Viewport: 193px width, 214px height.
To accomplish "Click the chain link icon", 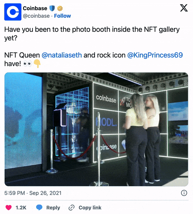I will [71, 208].
